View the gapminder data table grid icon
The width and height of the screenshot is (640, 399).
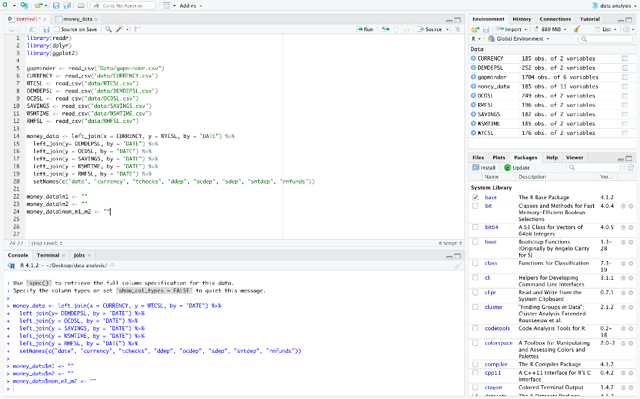(624, 77)
